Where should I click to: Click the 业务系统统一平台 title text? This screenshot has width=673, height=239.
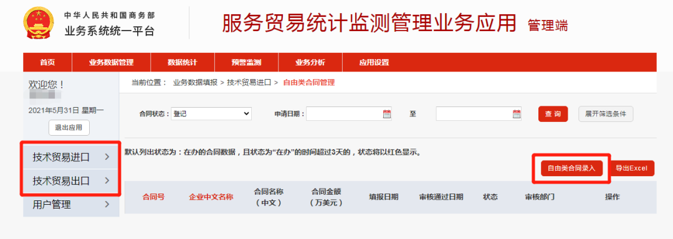(x=110, y=31)
